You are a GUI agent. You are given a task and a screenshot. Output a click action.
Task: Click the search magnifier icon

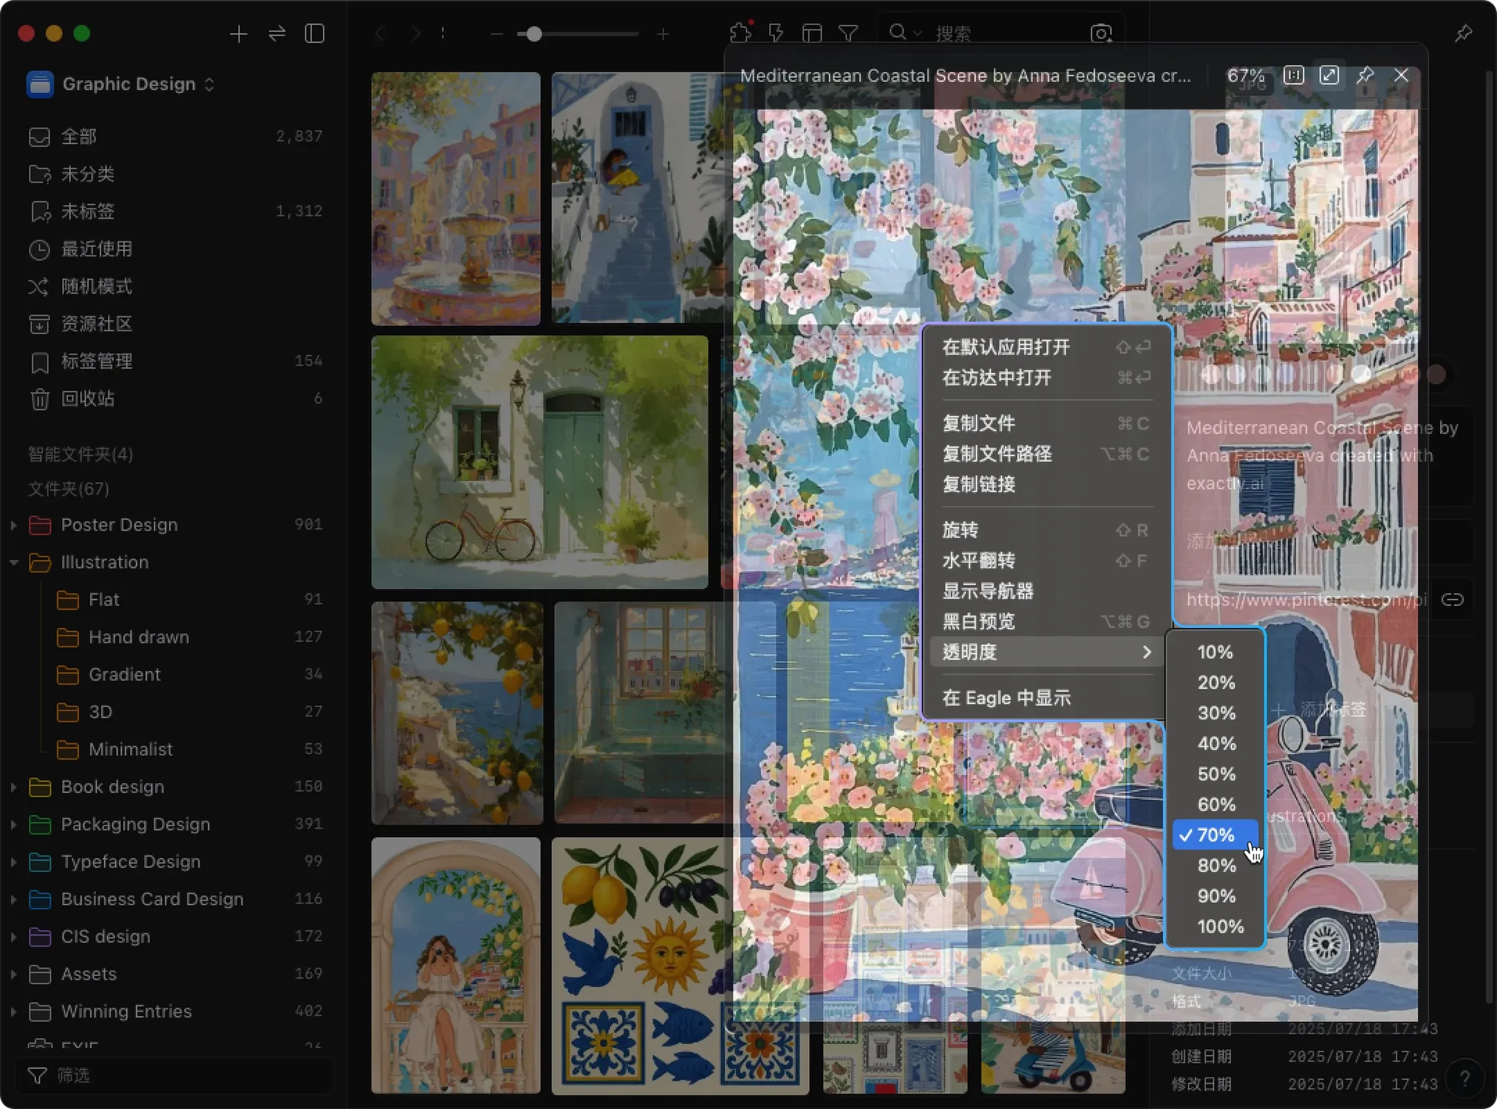coord(898,32)
